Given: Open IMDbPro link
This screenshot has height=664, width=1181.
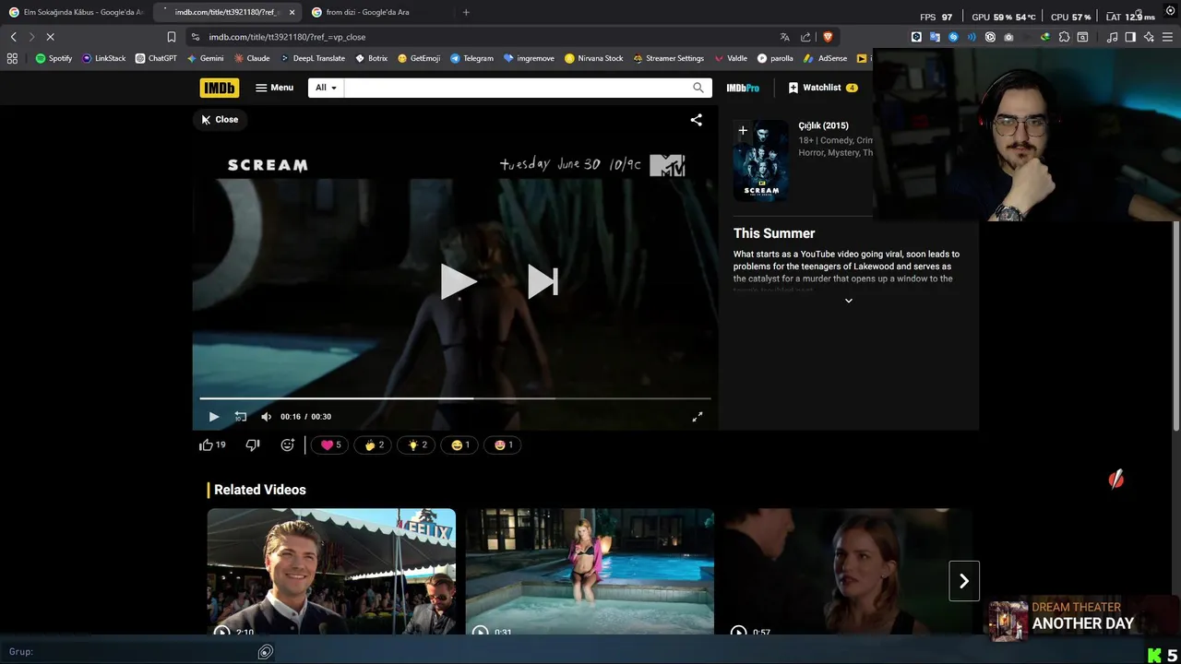Looking at the screenshot, I should coord(743,88).
